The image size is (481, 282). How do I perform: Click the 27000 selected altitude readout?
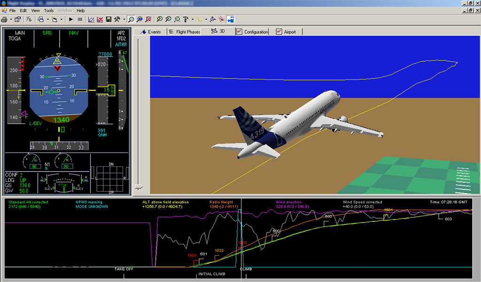[105, 55]
